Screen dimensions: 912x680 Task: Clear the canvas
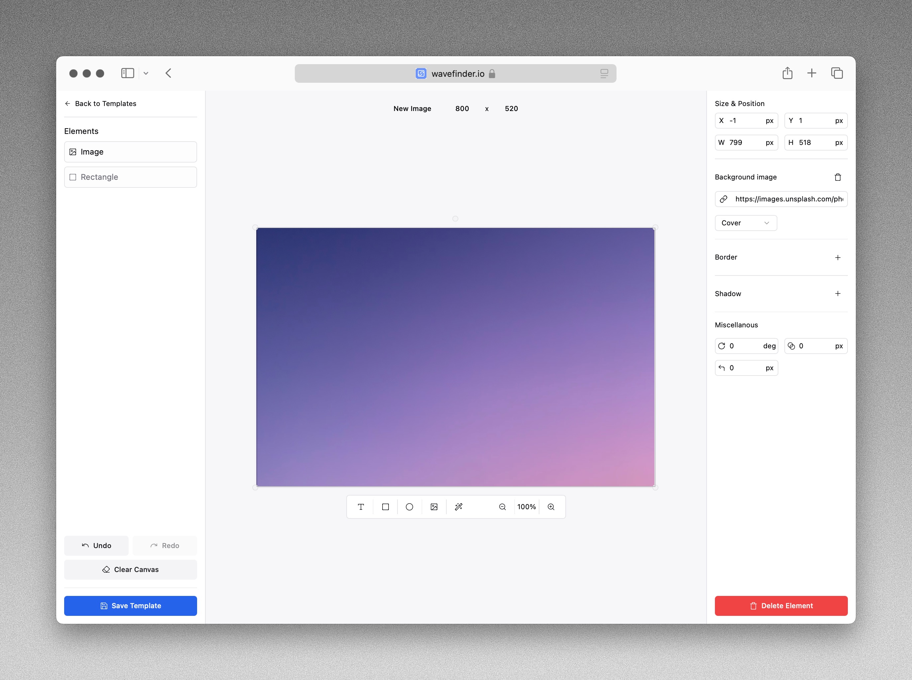pos(131,569)
